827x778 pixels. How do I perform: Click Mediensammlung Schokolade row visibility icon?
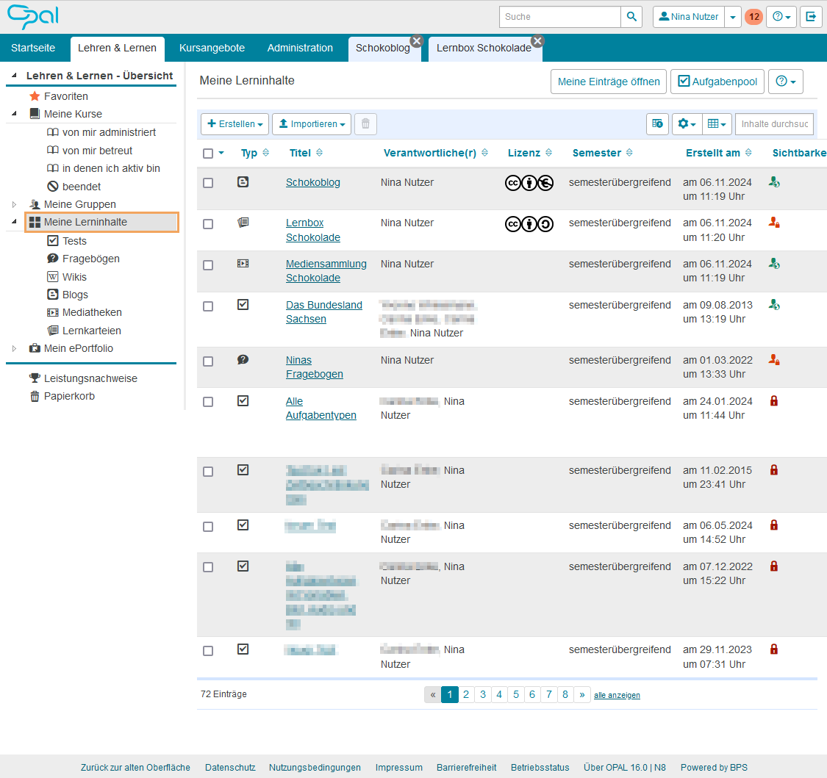(x=774, y=264)
